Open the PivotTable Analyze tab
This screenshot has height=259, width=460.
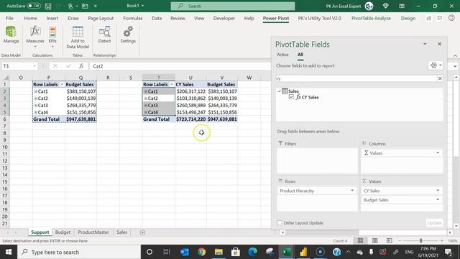(371, 18)
